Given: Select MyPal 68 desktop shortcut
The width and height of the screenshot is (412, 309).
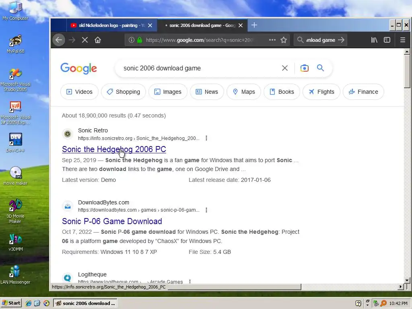Looking at the screenshot, I should (x=15, y=44).
